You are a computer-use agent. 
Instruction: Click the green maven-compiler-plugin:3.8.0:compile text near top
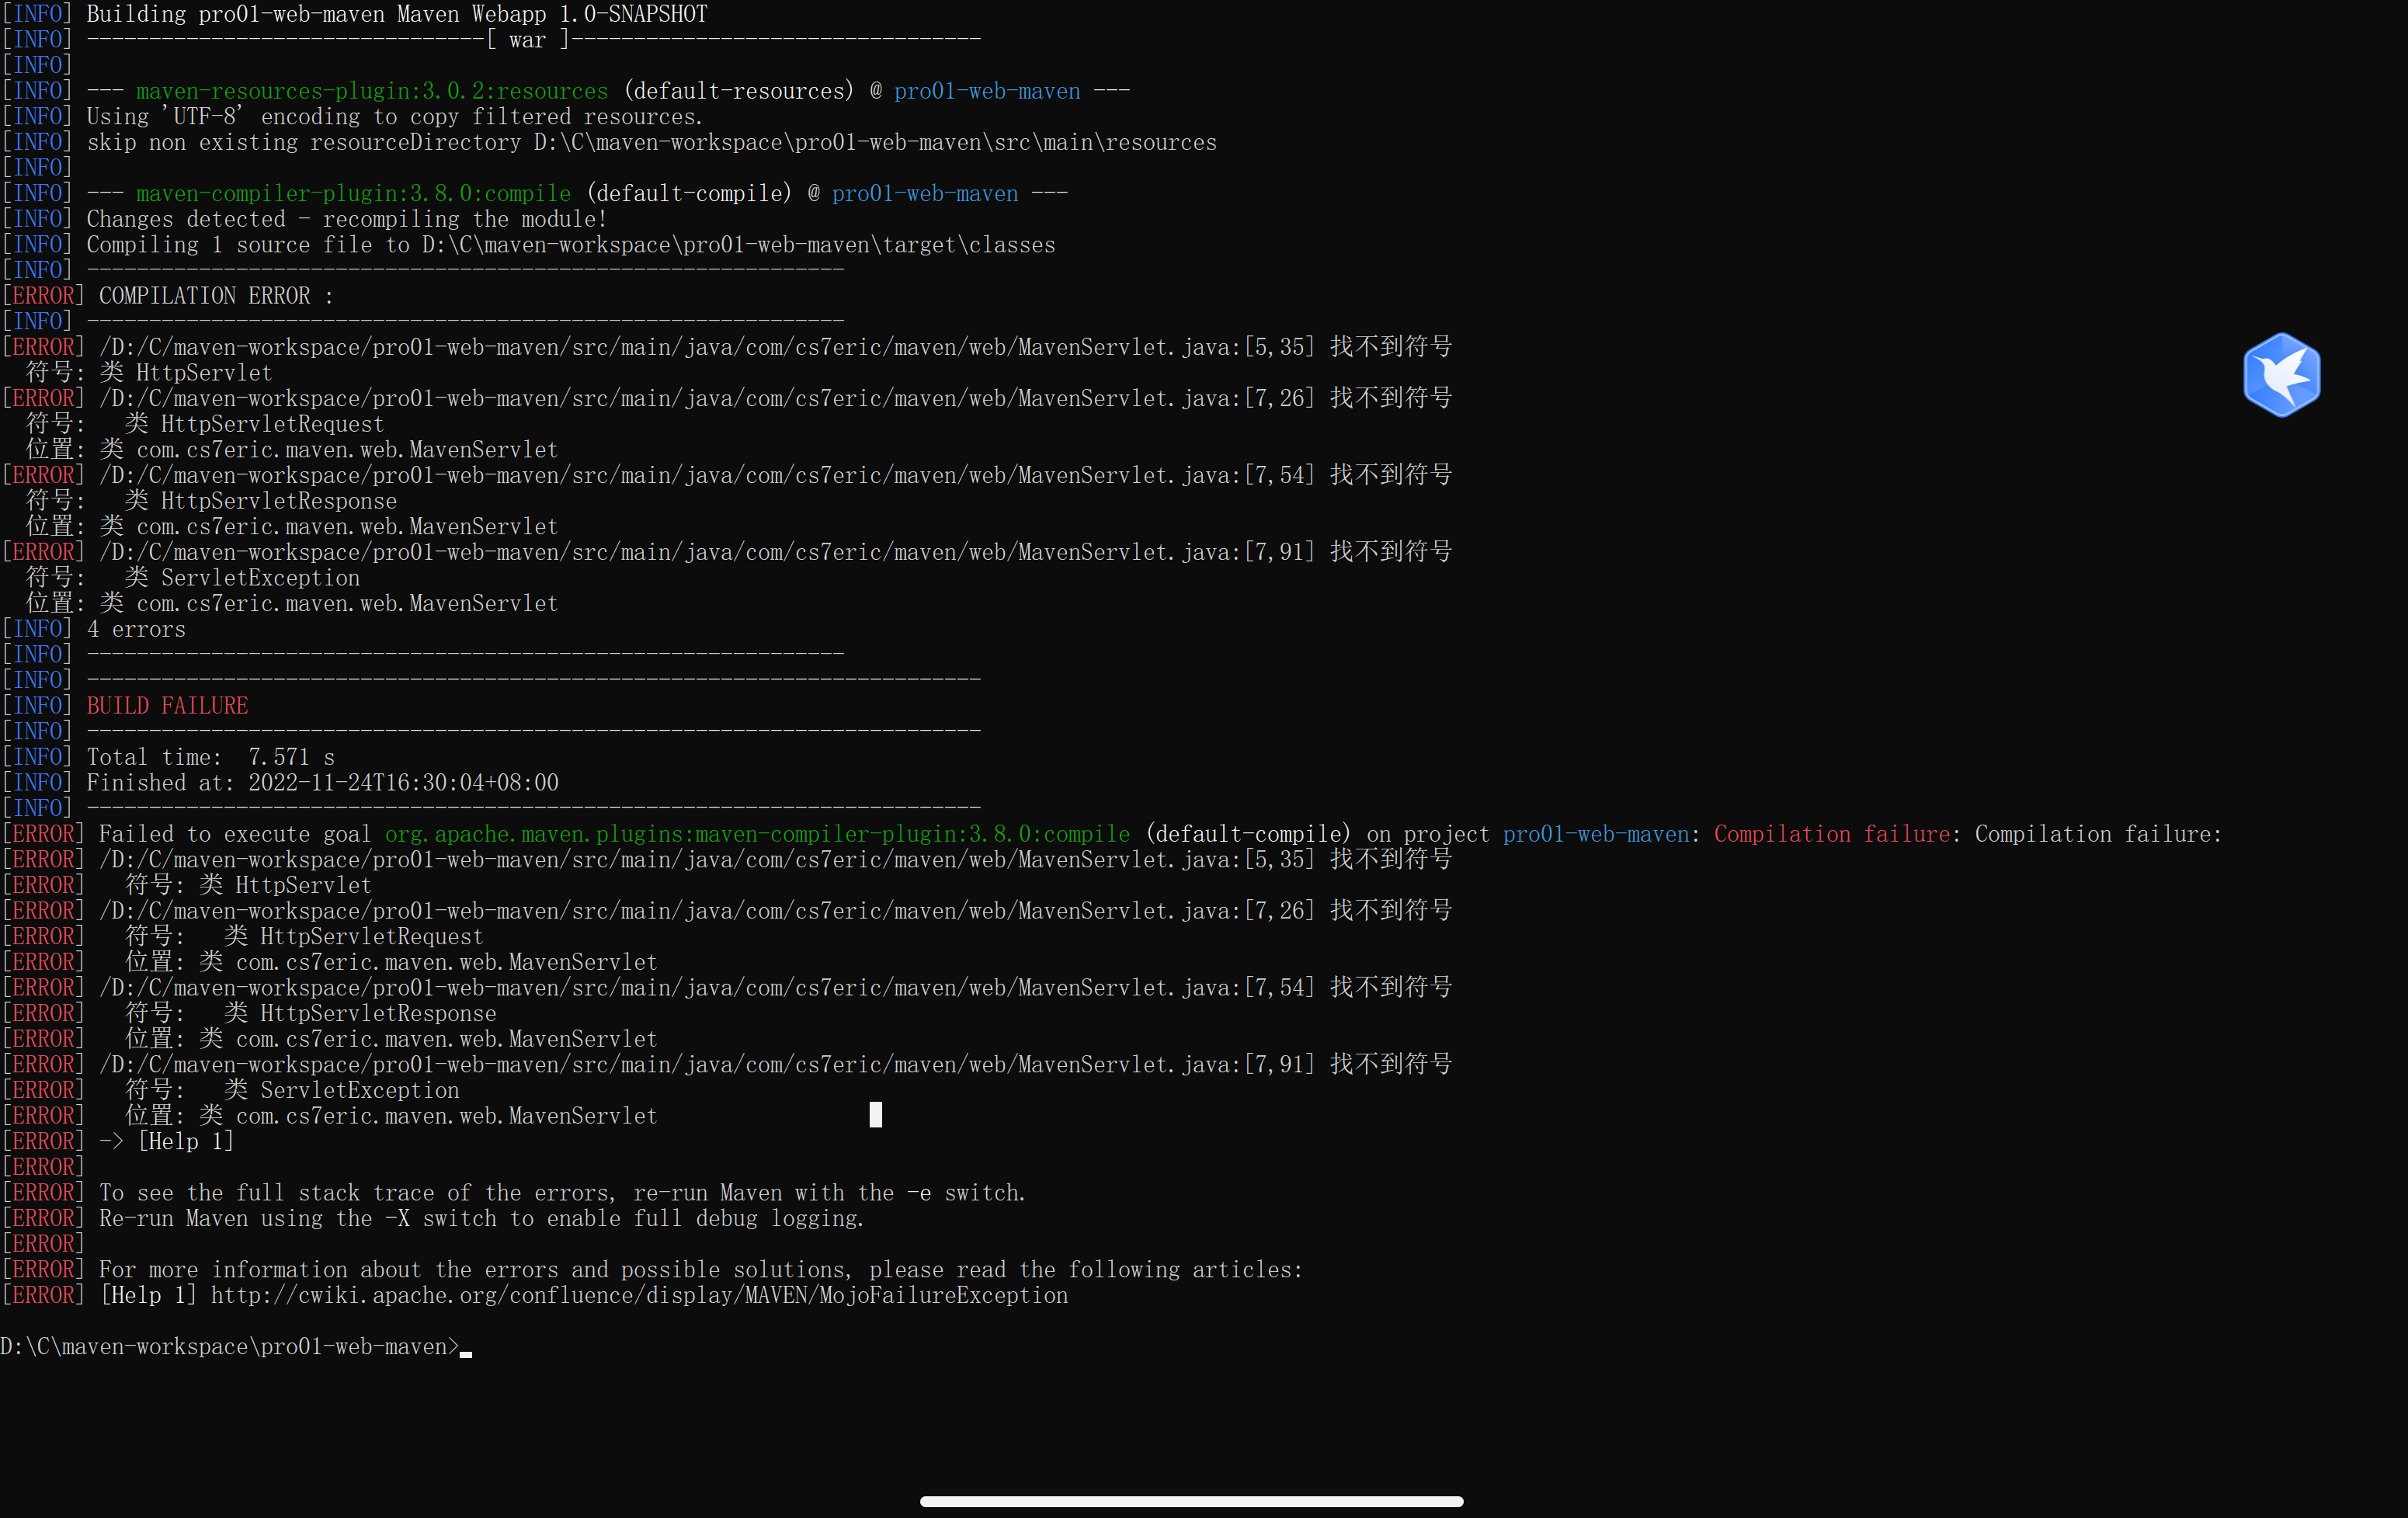353,194
